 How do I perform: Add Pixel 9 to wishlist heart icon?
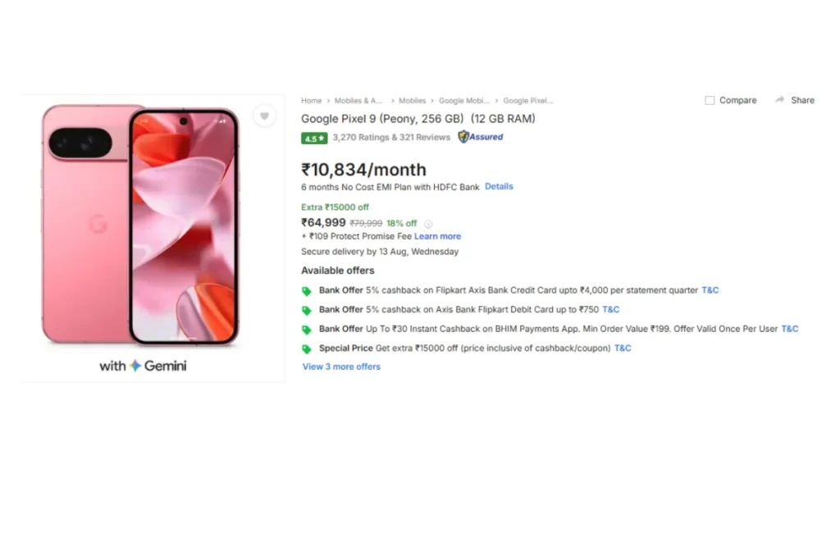coord(264,116)
